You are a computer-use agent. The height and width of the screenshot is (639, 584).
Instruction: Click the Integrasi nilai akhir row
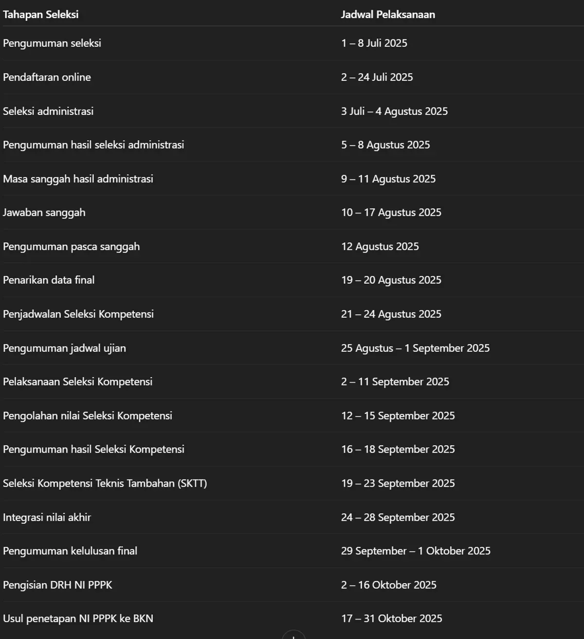pos(292,517)
